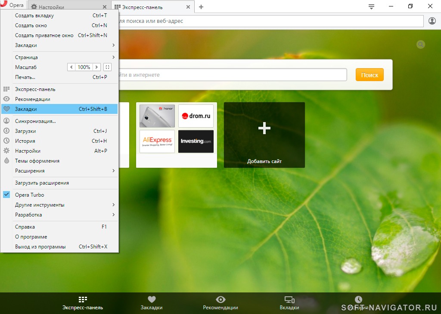Open history clock icon in bottom bar
The width and height of the screenshot is (441, 314).
358,300
